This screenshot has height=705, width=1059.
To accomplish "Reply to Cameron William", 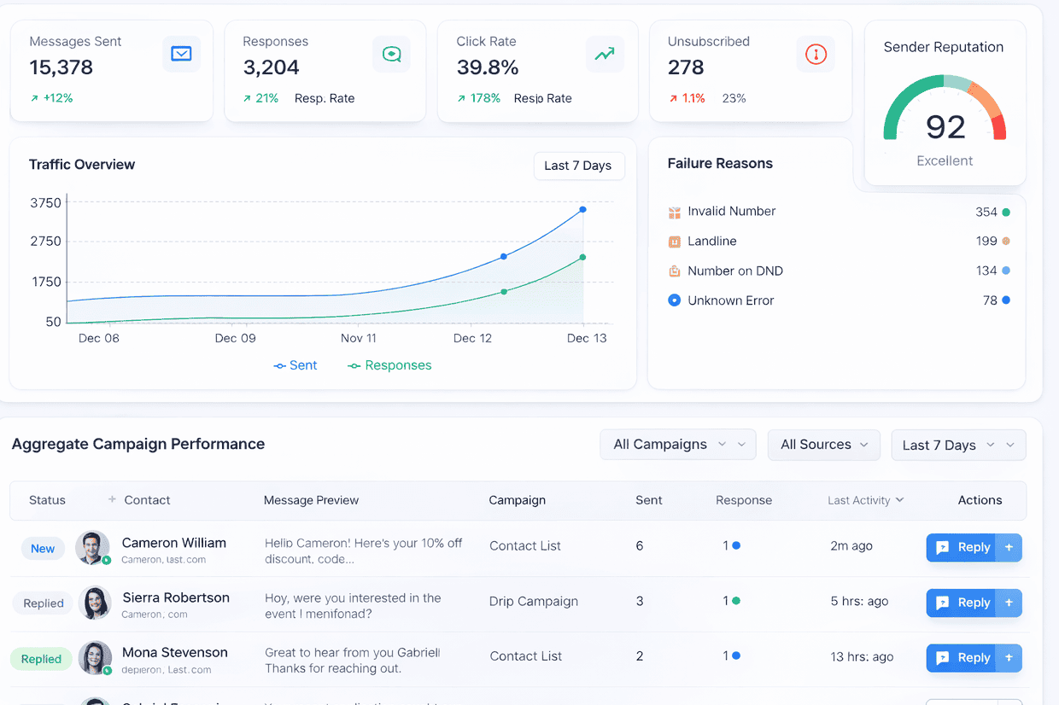I will tap(962, 548).
